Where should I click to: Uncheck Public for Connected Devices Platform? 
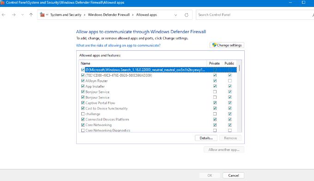tap(230, 119)
